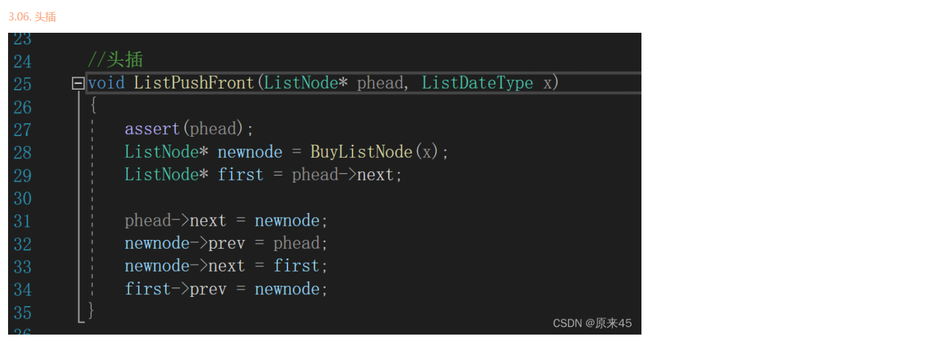Image resolution: width=929 pixels, height=342 pixels.
Task: Place cursor on empty line 30
Action: (x=248, y=198)
